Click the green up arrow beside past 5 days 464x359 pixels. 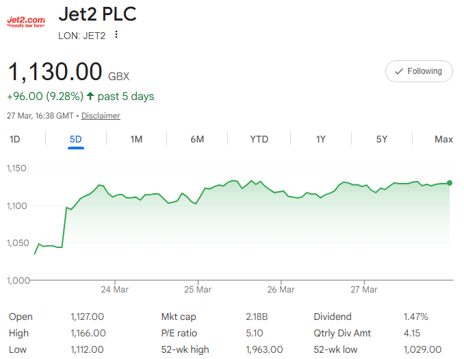coord(90,96)
